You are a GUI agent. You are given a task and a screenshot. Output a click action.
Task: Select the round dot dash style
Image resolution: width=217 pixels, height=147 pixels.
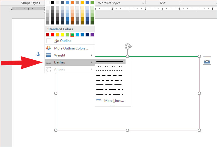coord(110,66)
